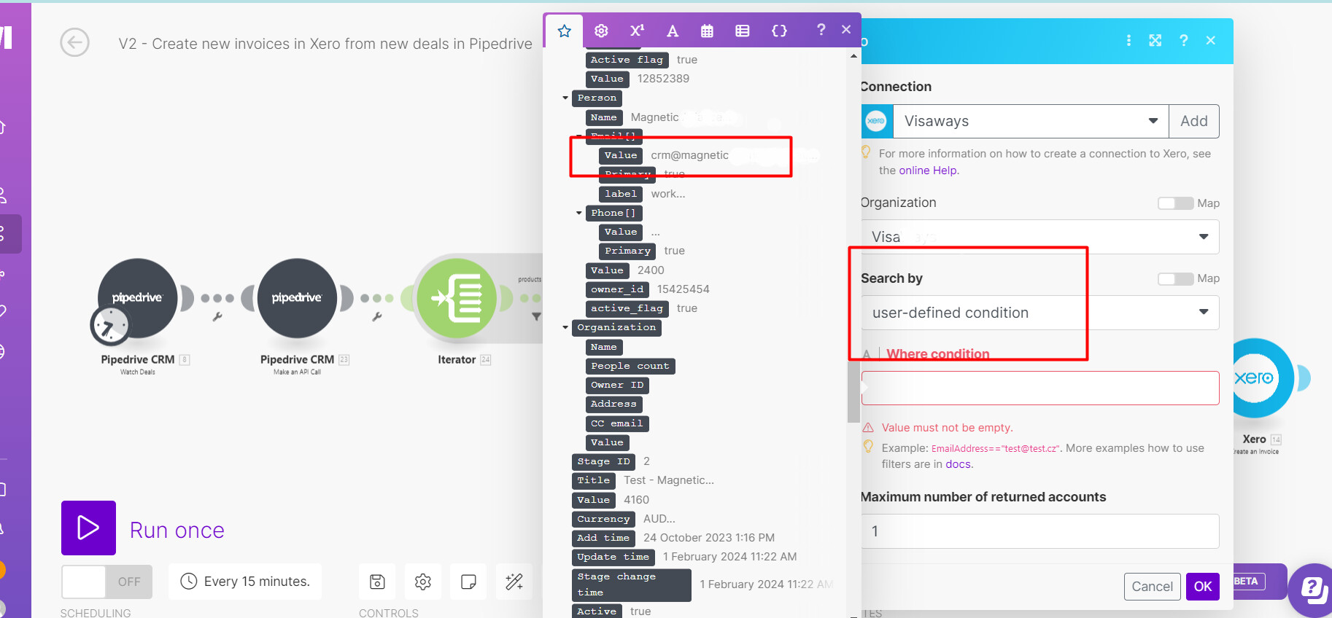Select the owner_id token
1332x618 pixels.
click(617, 289)
